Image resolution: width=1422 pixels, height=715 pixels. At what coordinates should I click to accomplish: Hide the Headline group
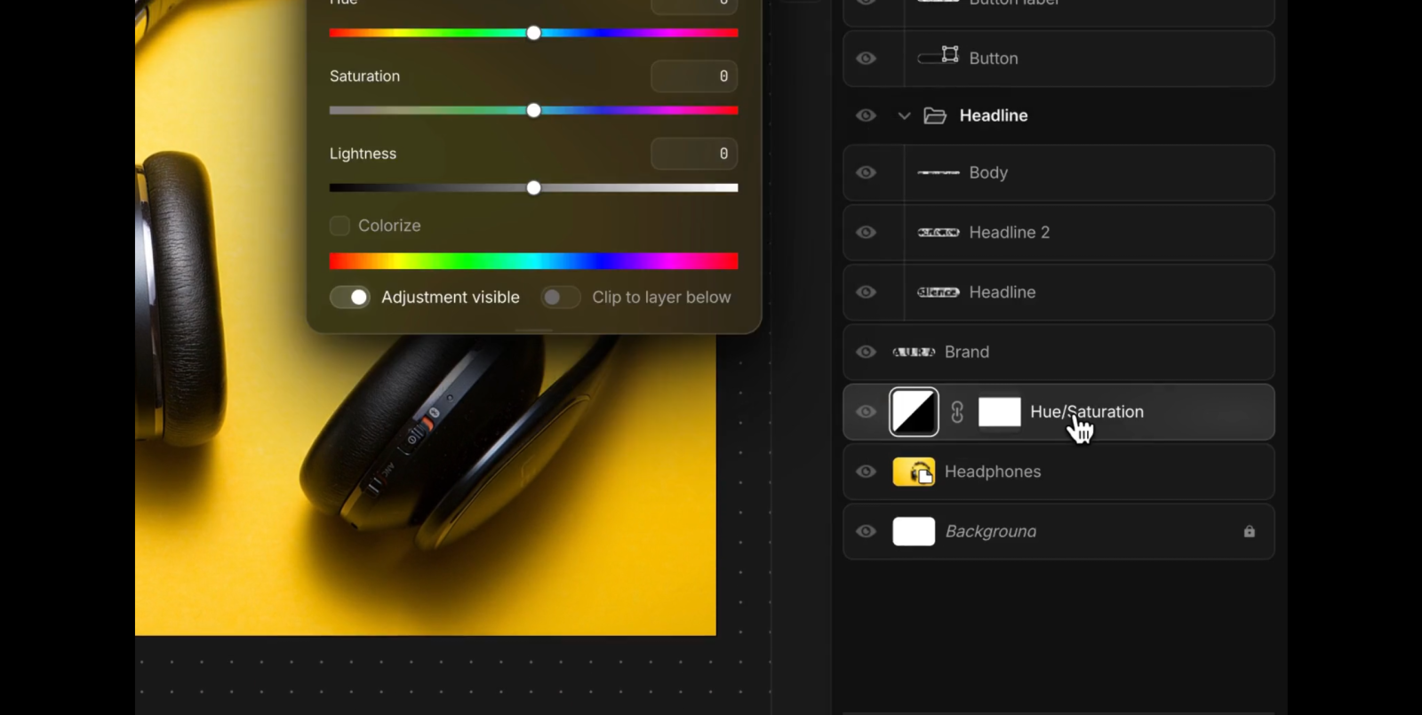click(x=866, y=115)
